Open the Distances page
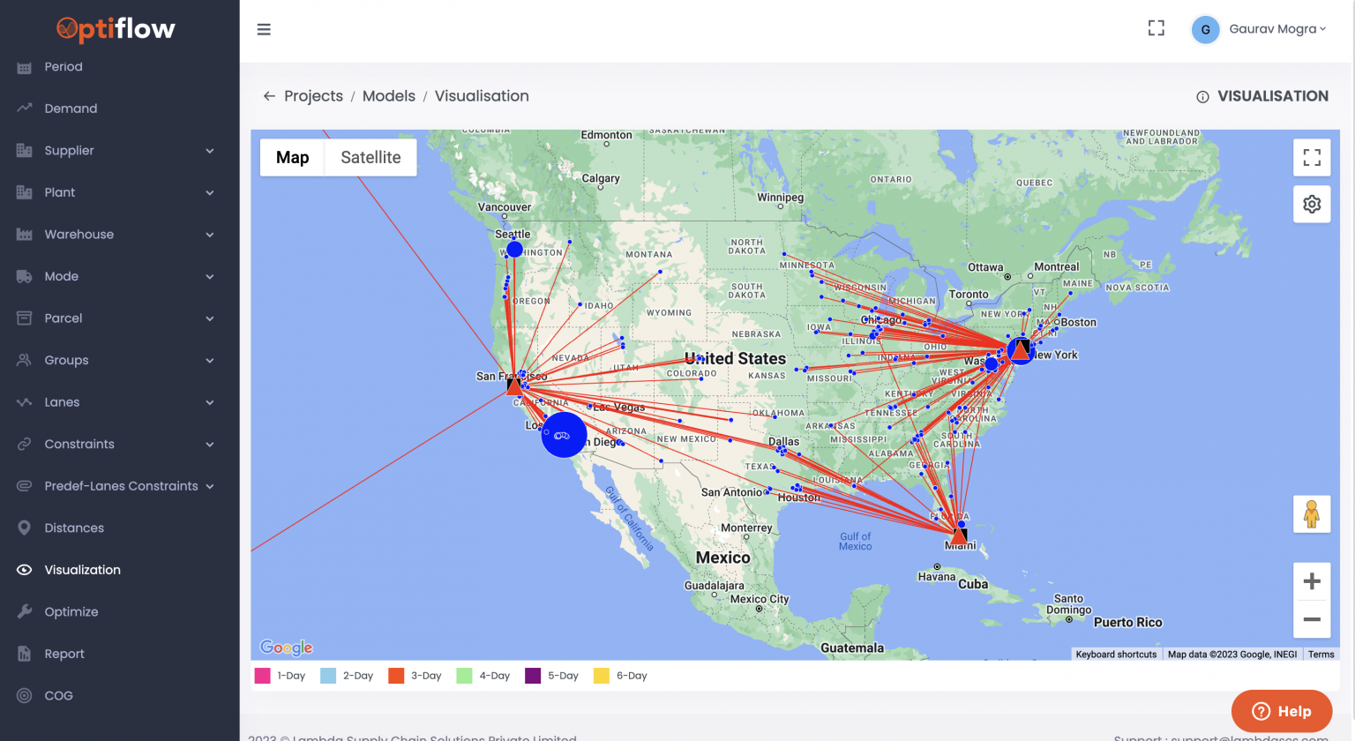 (75, 528)
